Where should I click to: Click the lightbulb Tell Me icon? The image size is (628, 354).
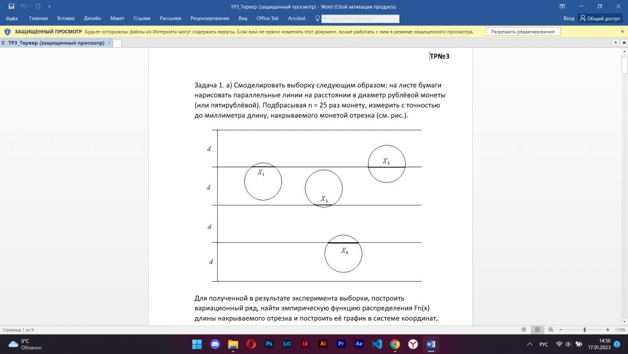pyautogui.click(x=318, y=18)
